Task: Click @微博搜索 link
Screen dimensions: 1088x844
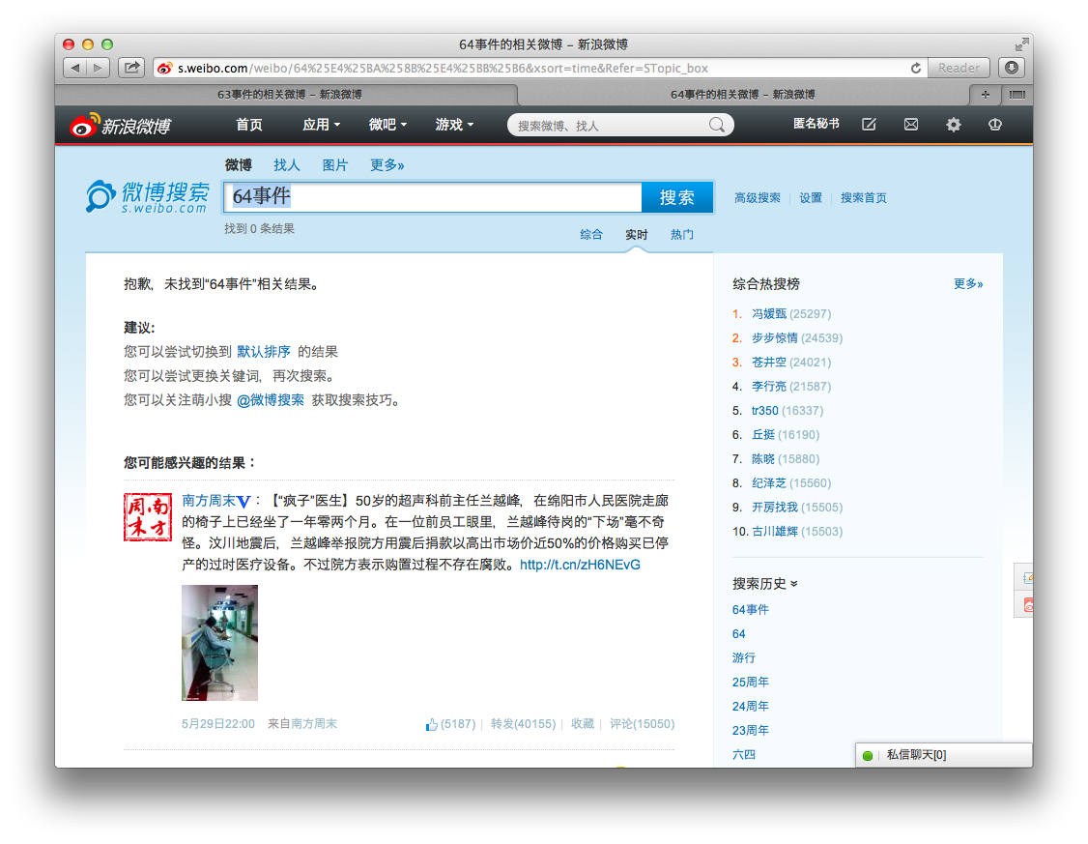Action: pyautogui.click(x=271, y=400)
